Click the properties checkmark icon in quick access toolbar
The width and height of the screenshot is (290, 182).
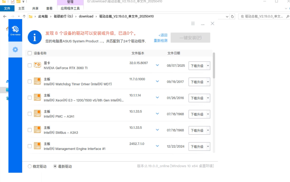pos(13,2)
